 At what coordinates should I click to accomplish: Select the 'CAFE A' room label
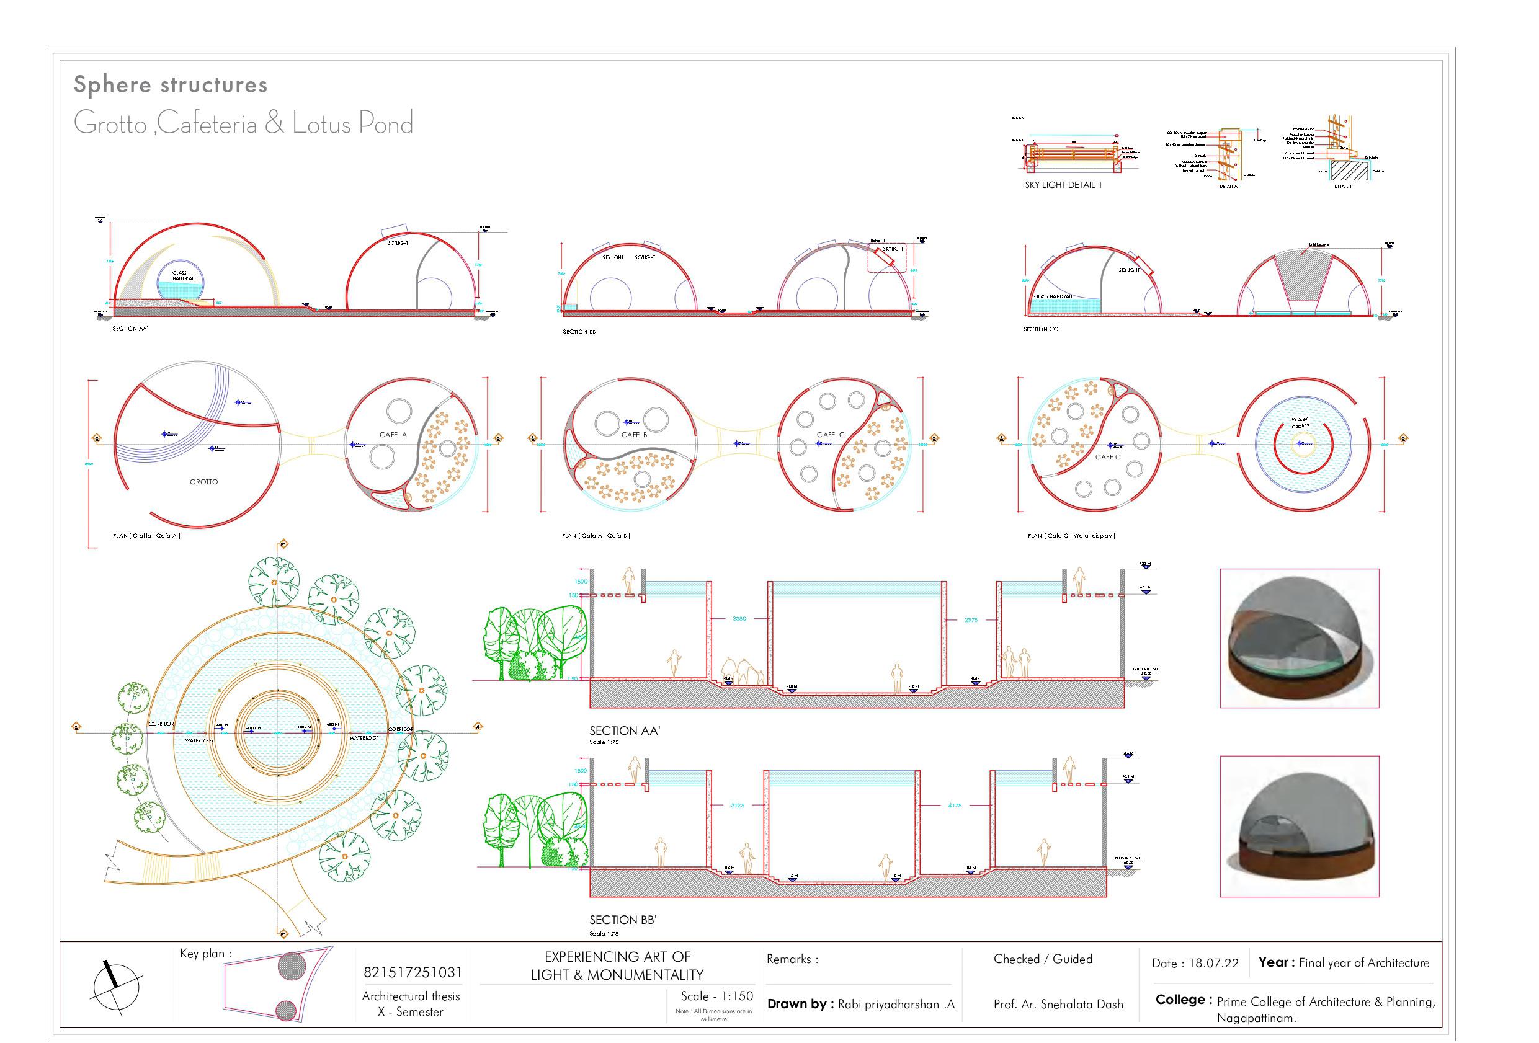tap(393, 435)
